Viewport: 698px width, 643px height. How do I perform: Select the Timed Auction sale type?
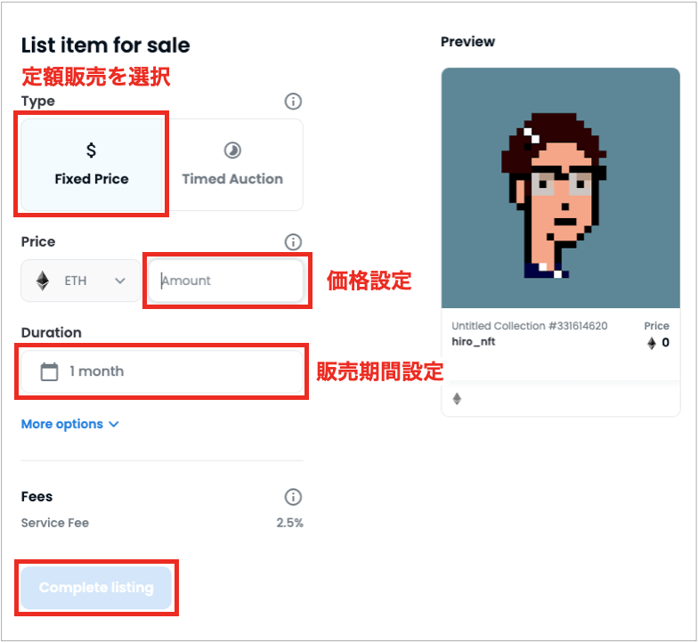[233, 164]
